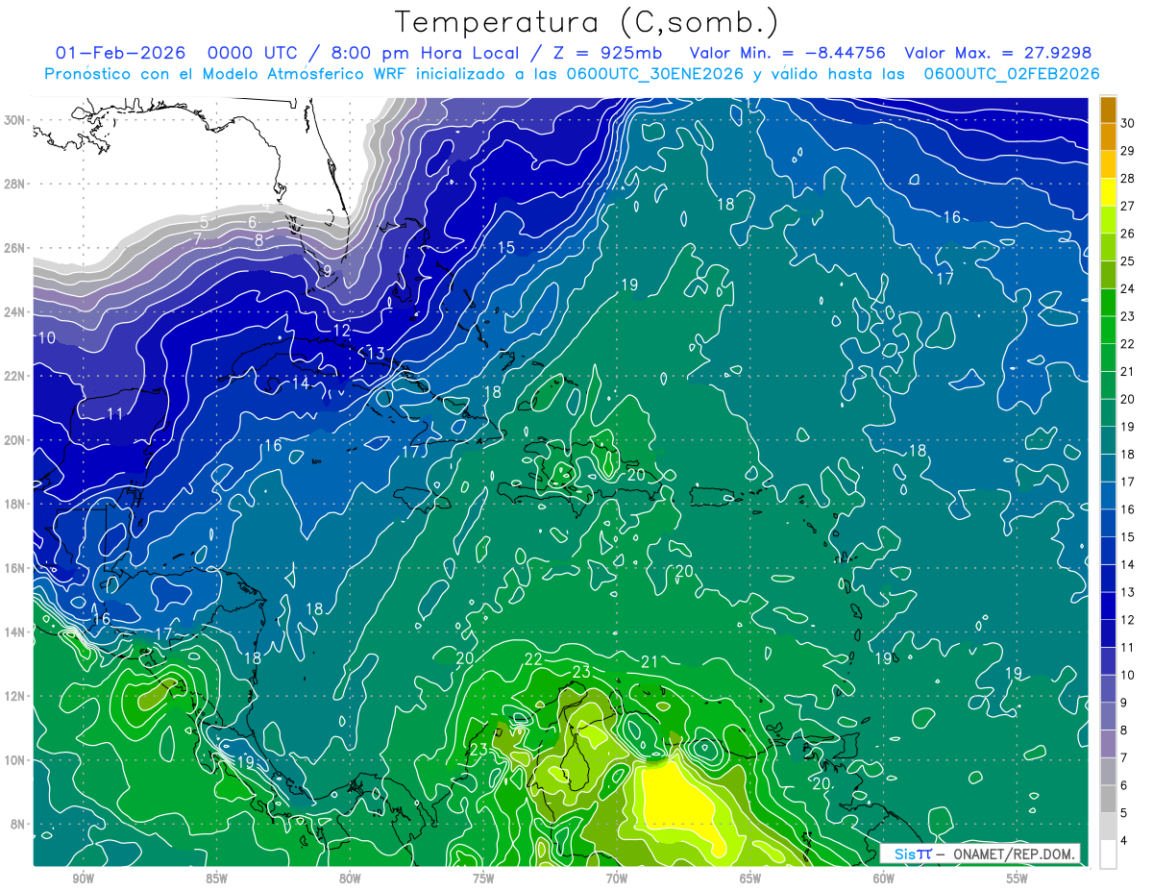Click the "14N" latitude axis label
The height and width of the screenshot is (891, 1153).
(16, 632)
